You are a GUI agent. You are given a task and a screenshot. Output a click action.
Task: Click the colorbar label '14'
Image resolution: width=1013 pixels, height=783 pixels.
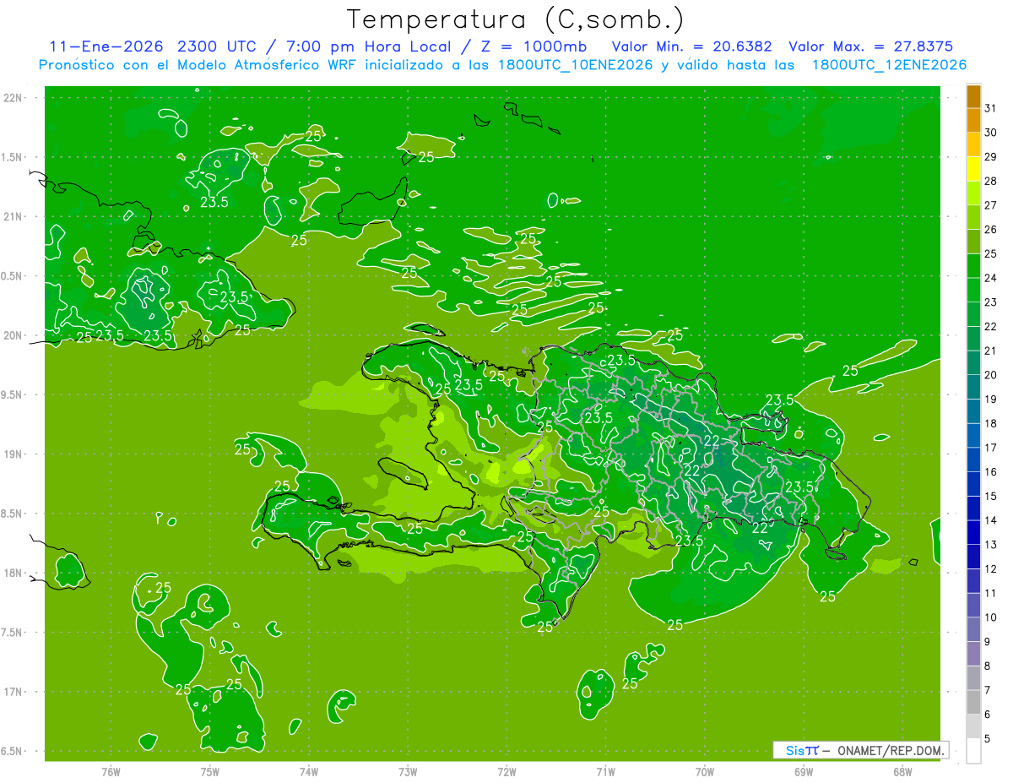pyautogui.click(x=991, y=520)
